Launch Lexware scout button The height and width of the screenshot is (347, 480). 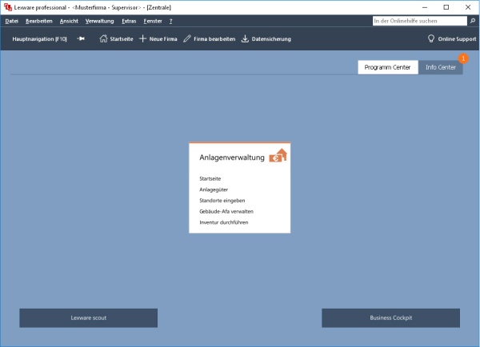(x=89, y=318)
